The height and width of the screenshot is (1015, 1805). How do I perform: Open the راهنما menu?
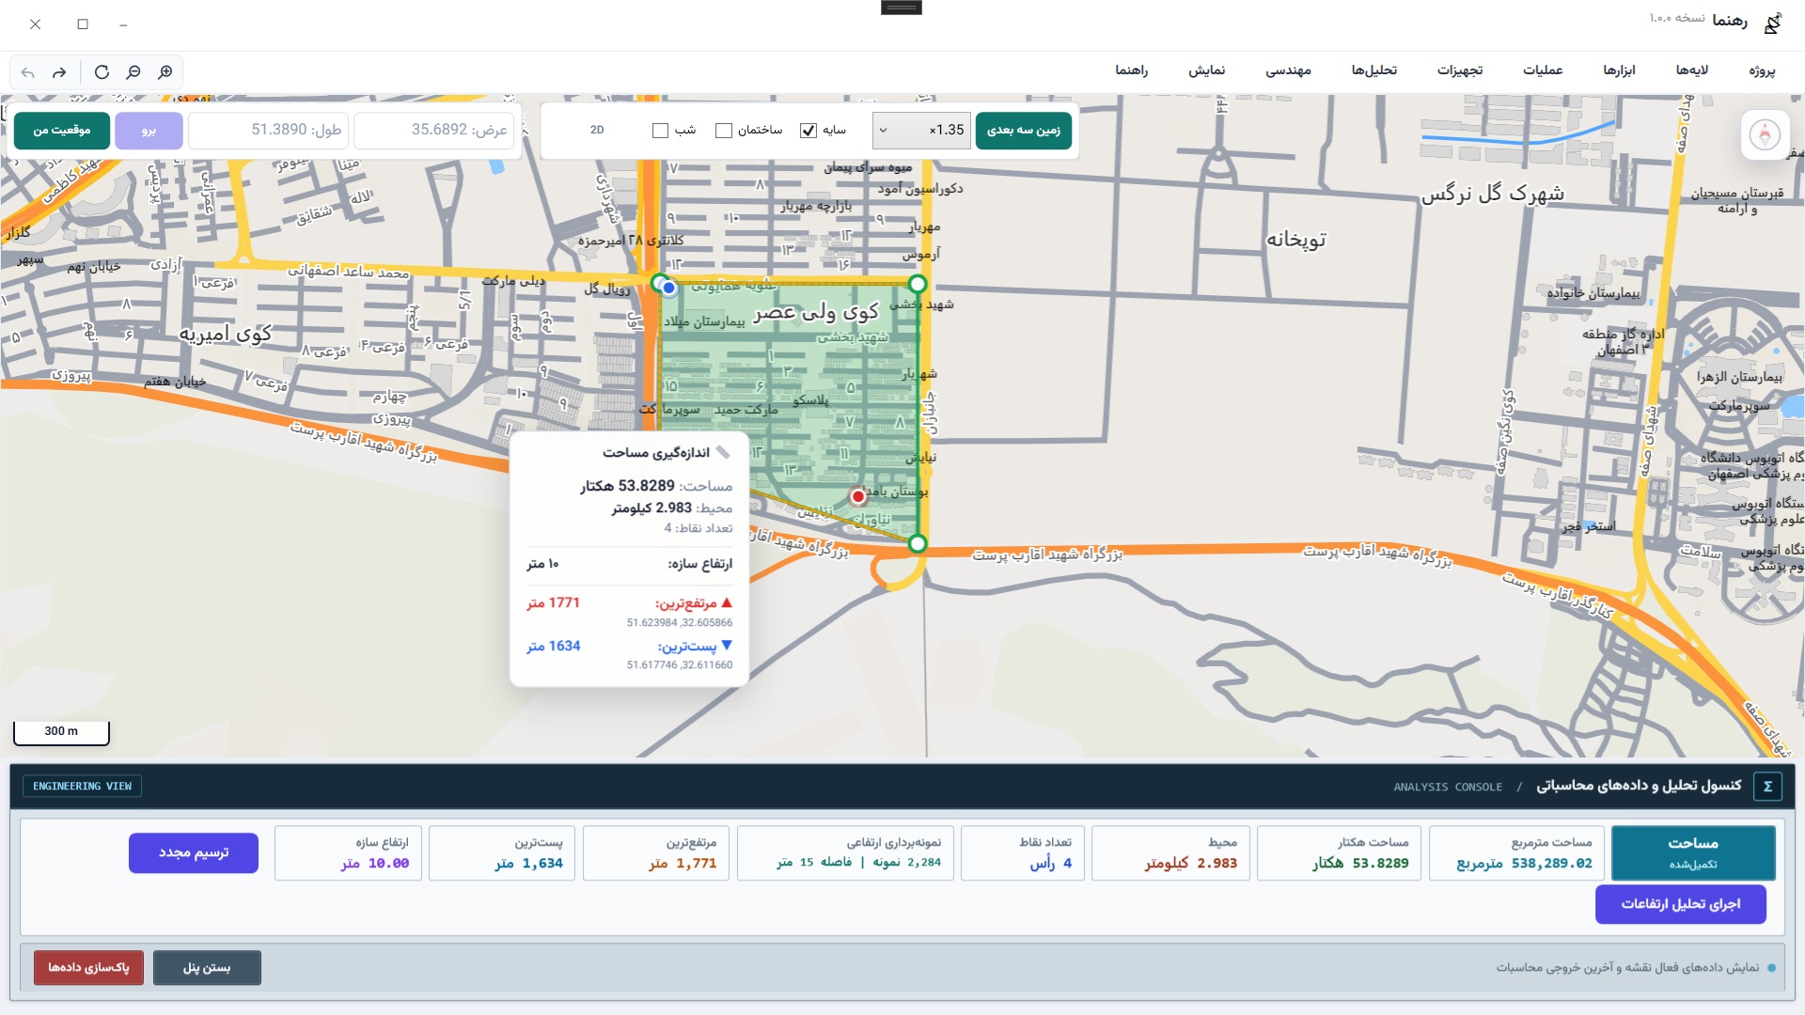coord(1132,70)
